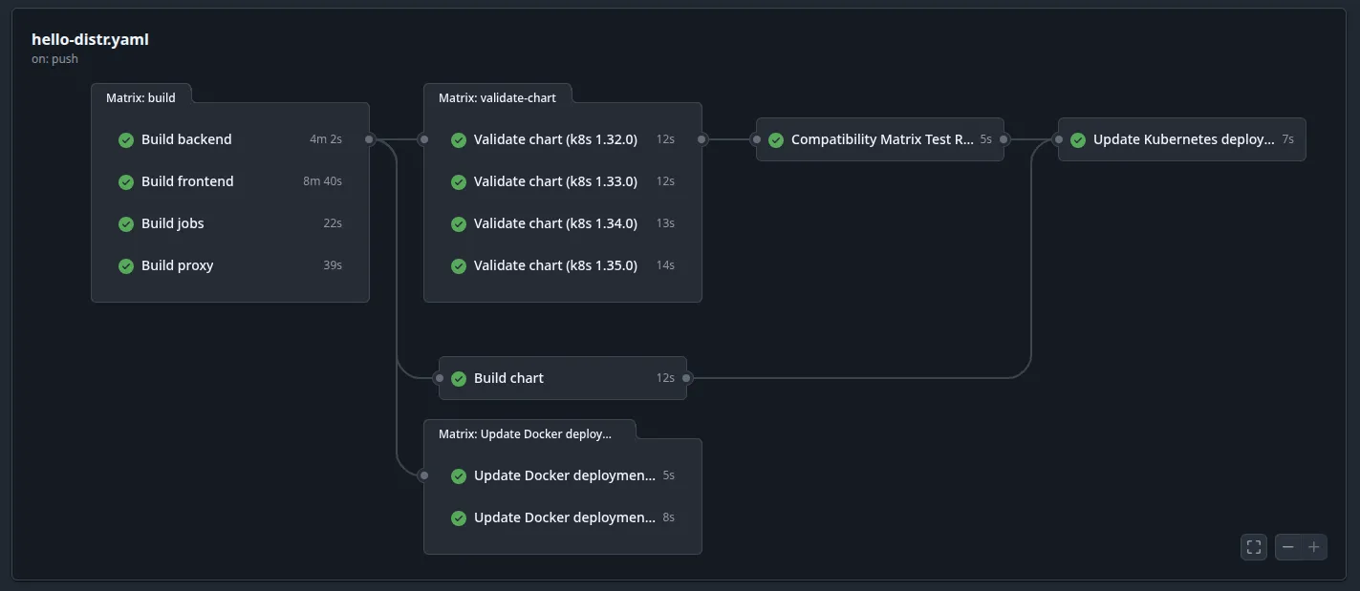Open the Build frontend job
The image size is (1360, 591).
click(x=188, y=181)
